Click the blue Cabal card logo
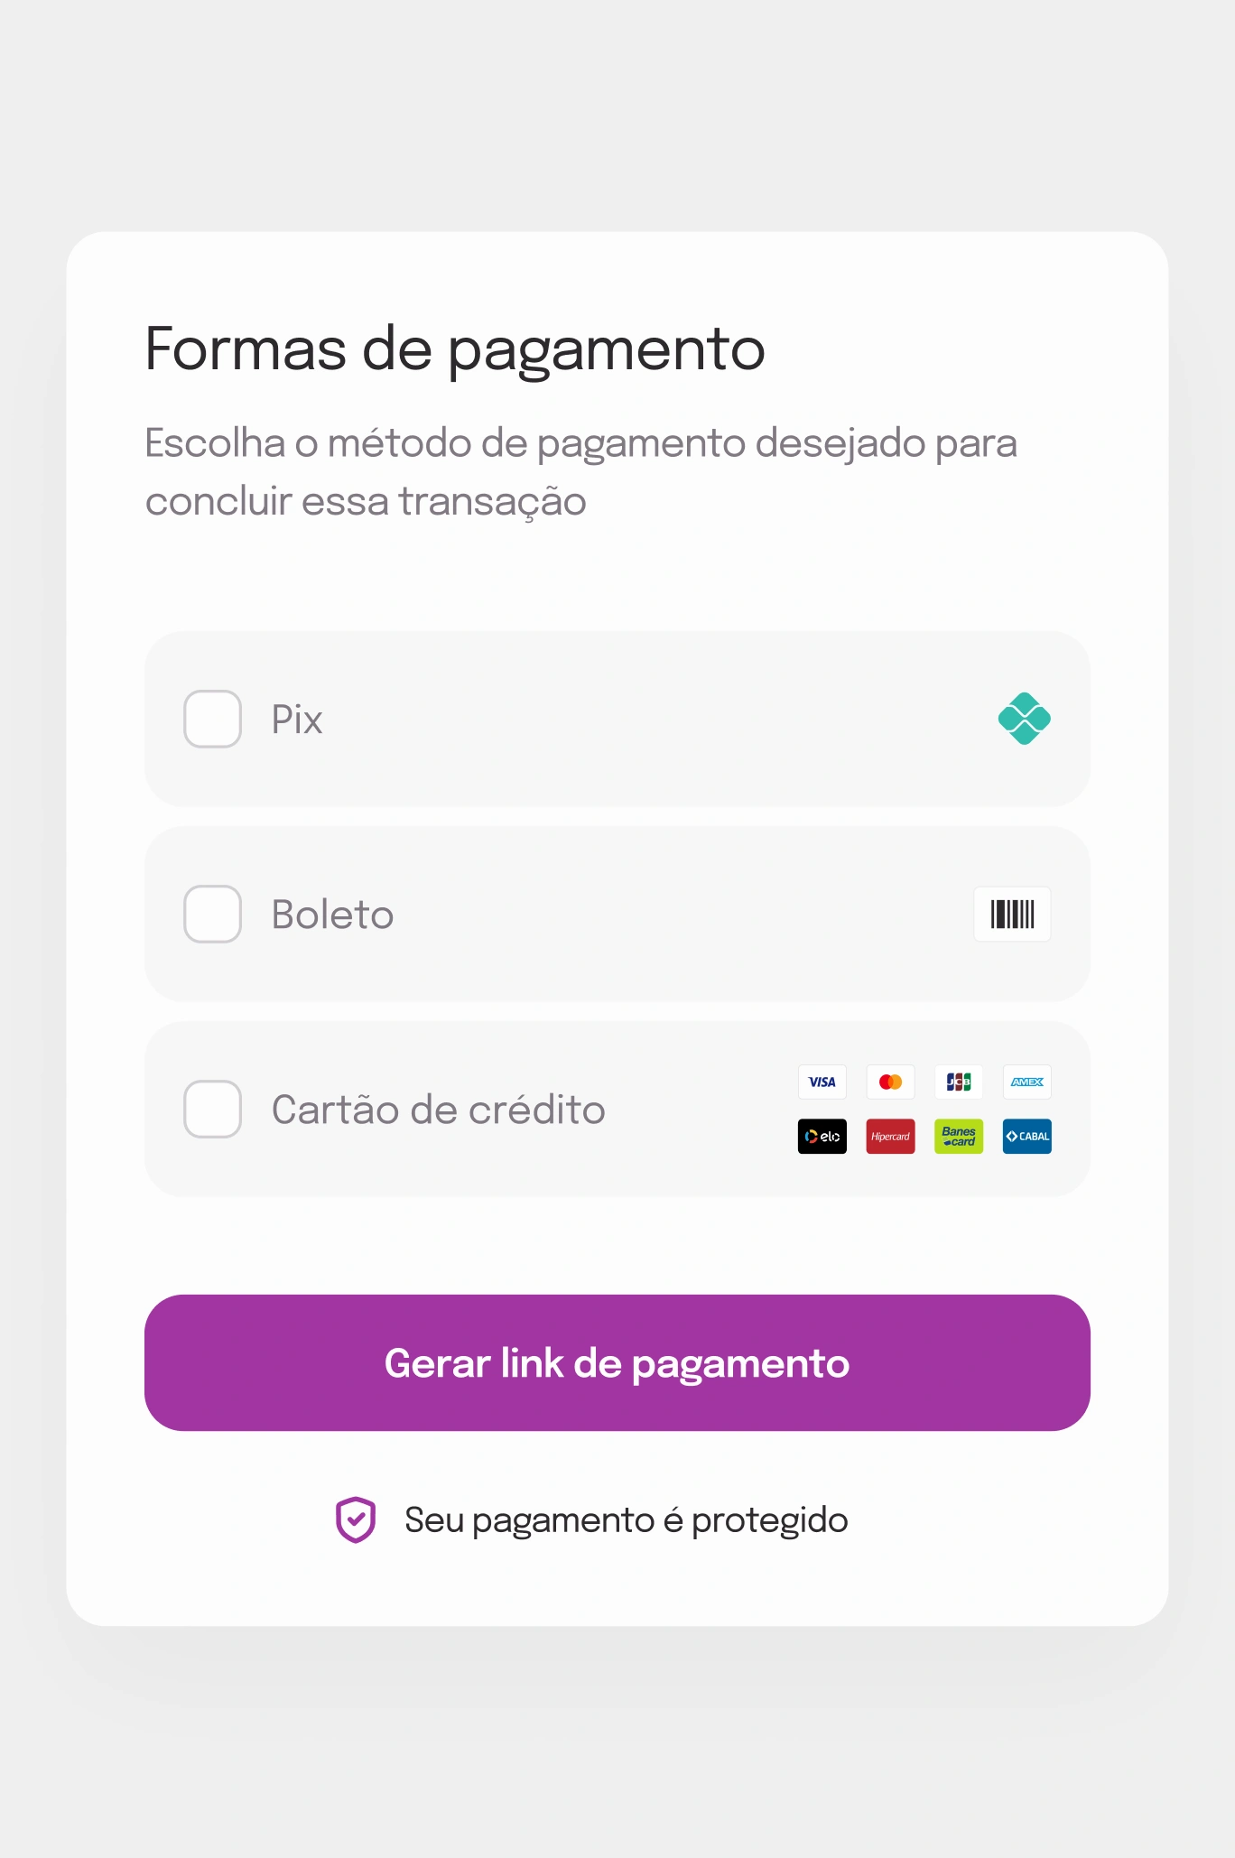This screenshot has width=1235, height=1858. [1027, 1137]
